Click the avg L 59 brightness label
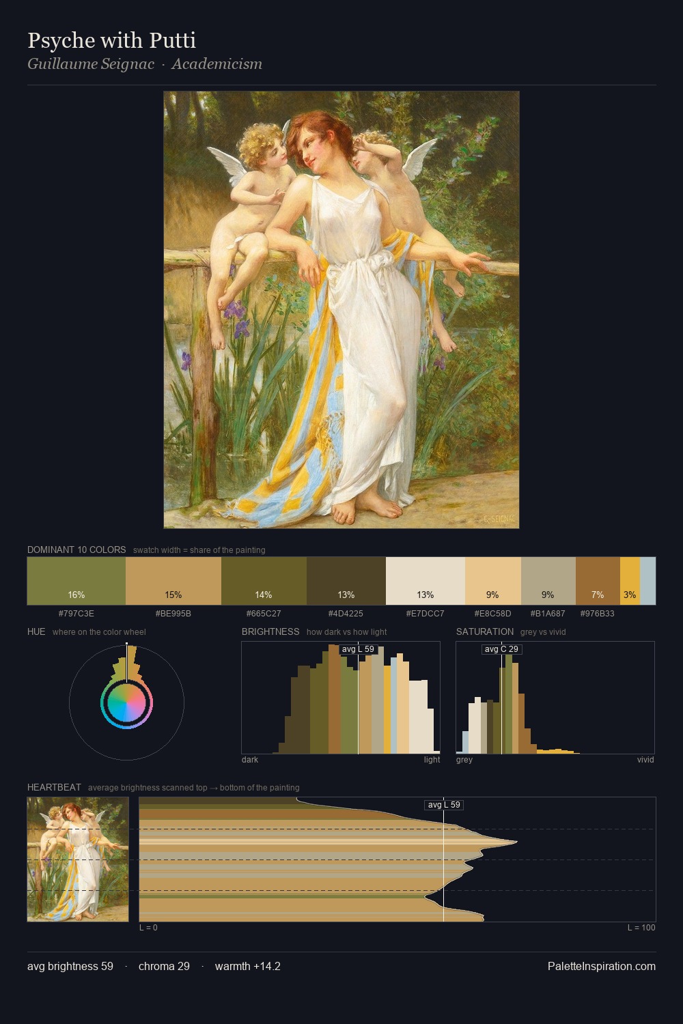Viewport: 683px width, 1024px height. (x=358, y=649)
